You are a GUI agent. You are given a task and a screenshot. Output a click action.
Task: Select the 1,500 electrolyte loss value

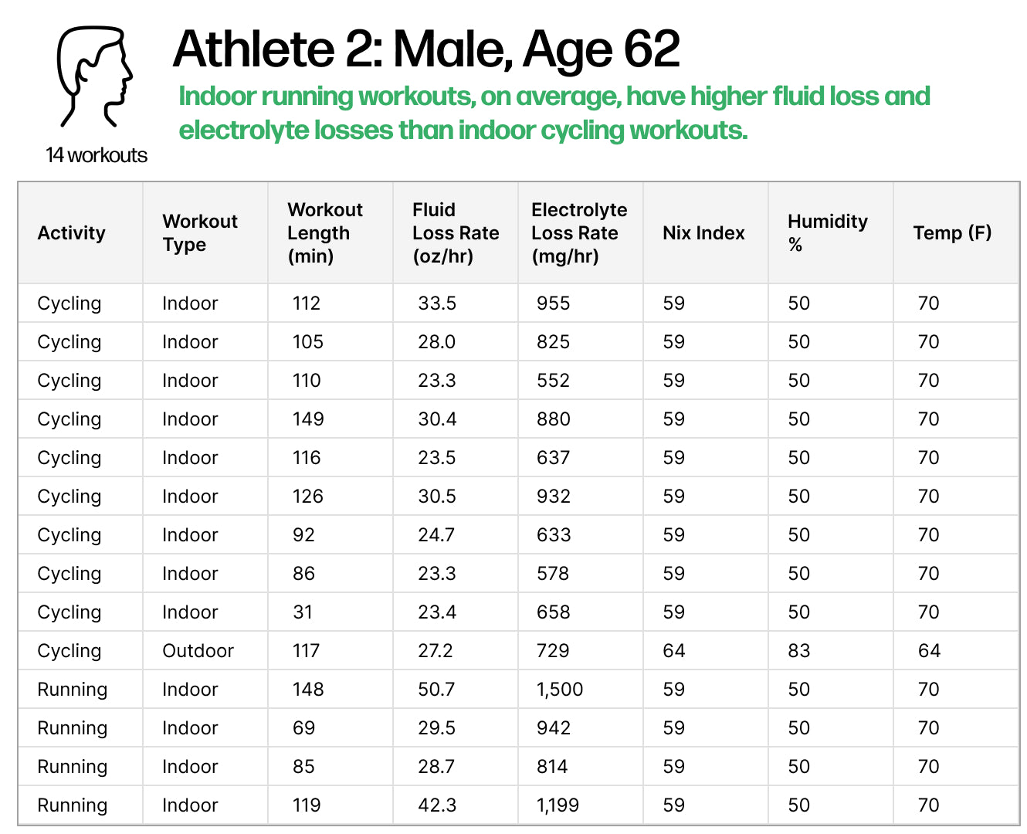[560, 690]
